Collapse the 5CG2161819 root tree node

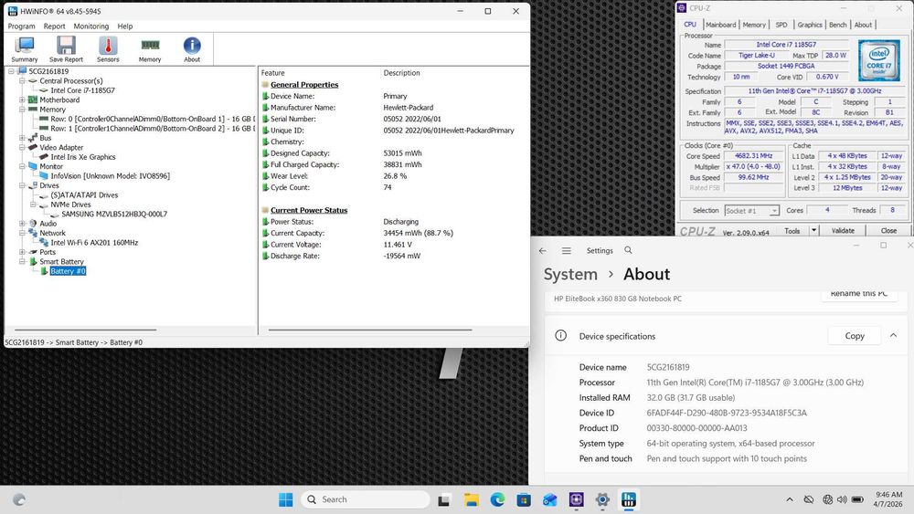point(10,71)
